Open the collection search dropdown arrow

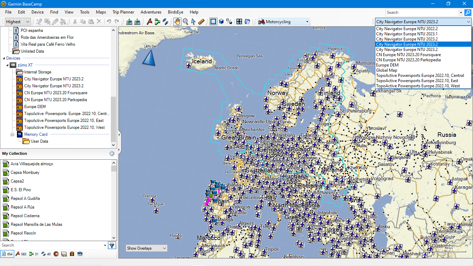[105, 245]
